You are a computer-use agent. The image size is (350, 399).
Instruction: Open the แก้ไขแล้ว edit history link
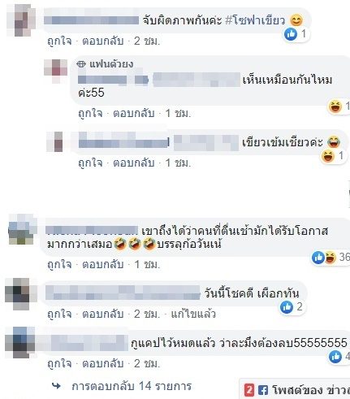pyautogui.click(x=193, y=314)
